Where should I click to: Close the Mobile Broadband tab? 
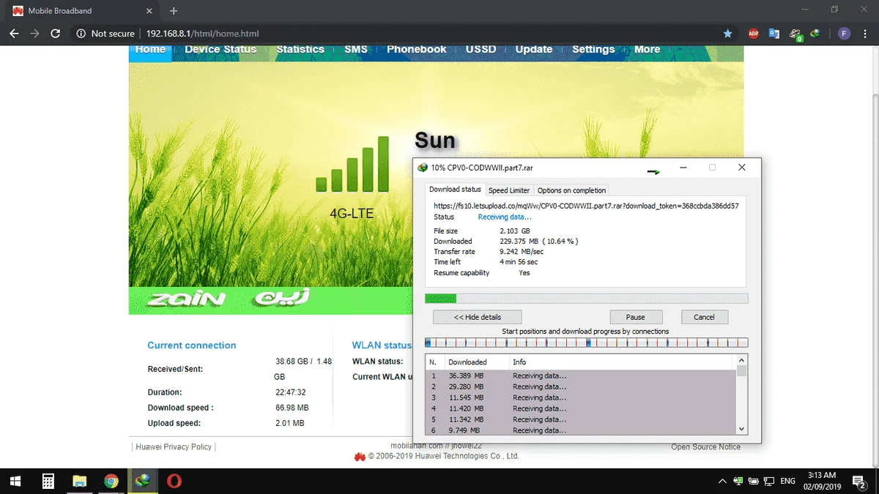(x=151, y=11)
